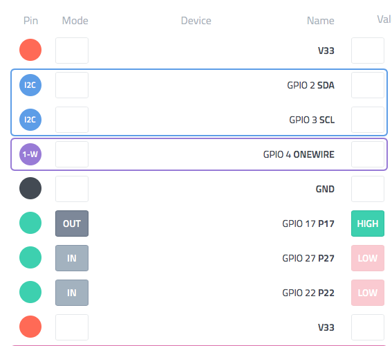Select the I2C pin icon for GPIO 3 SCL
This screenshot has height=346, width=392.
click(30, 120)
